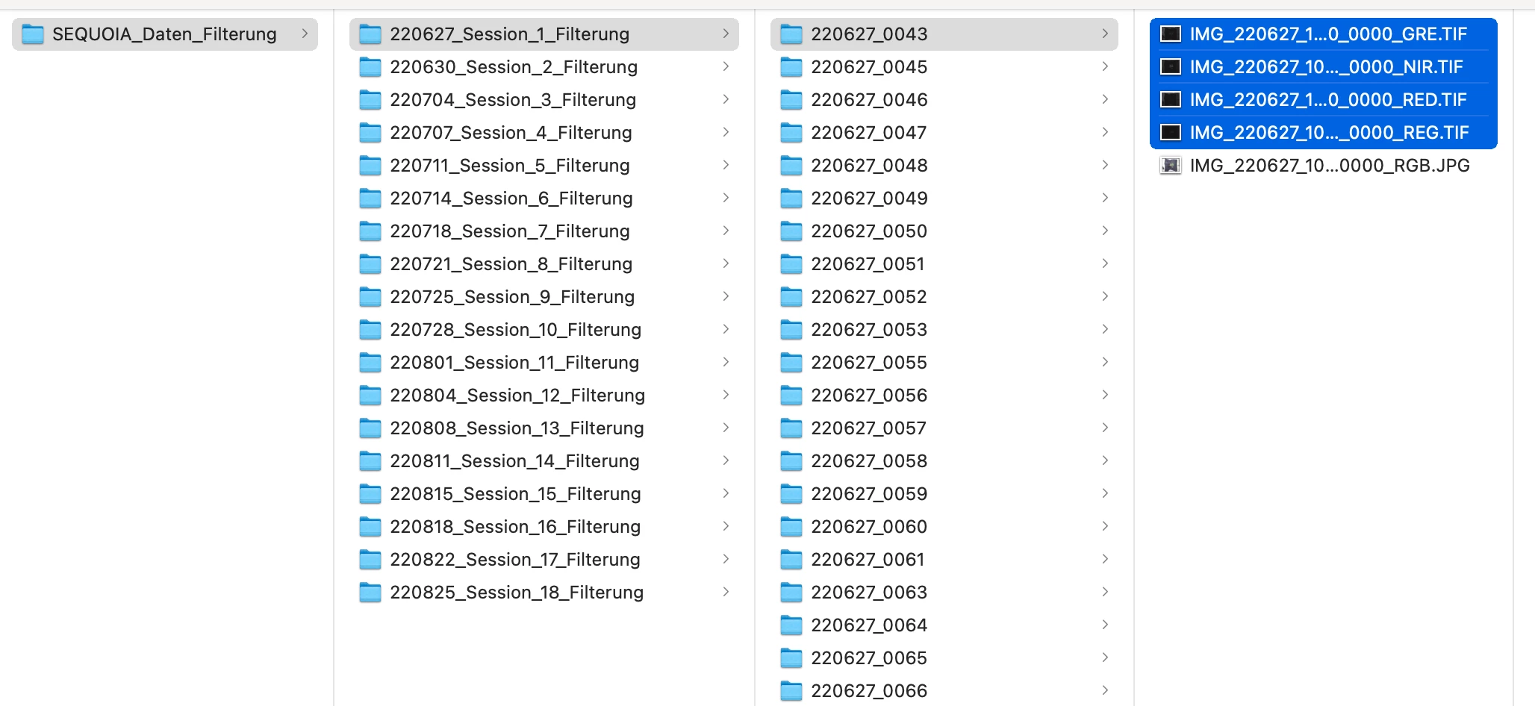Viewport: 1535px width, 706px height.
Task: Select the RGB.JPG image file icon
Action: 1170,166
